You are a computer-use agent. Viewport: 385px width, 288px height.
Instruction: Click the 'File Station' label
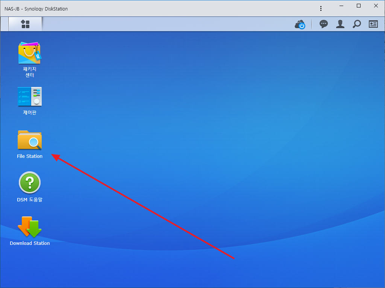(x=30, y=156)
